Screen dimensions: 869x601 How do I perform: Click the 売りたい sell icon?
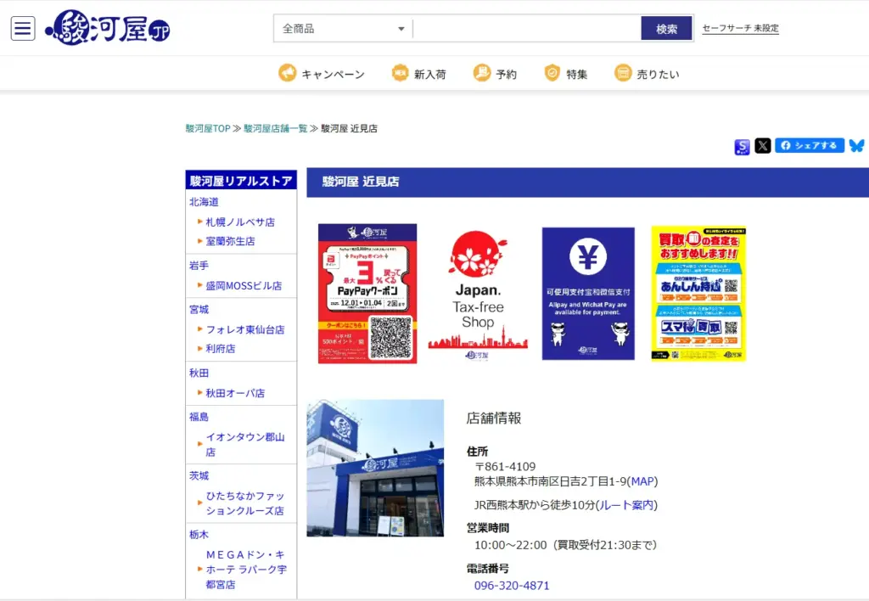624,74
